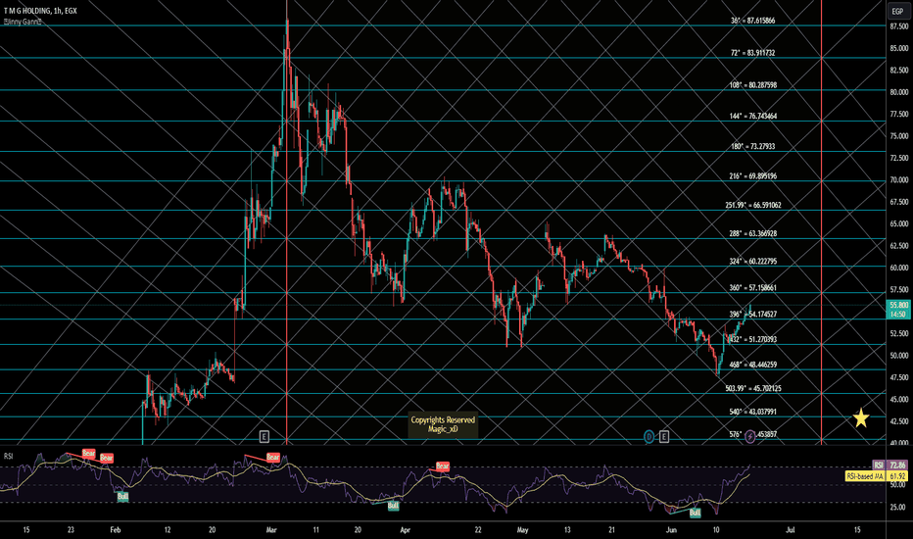Click 50.00 on the RSI axis
The image size is (913, 539).
[897, 485]
